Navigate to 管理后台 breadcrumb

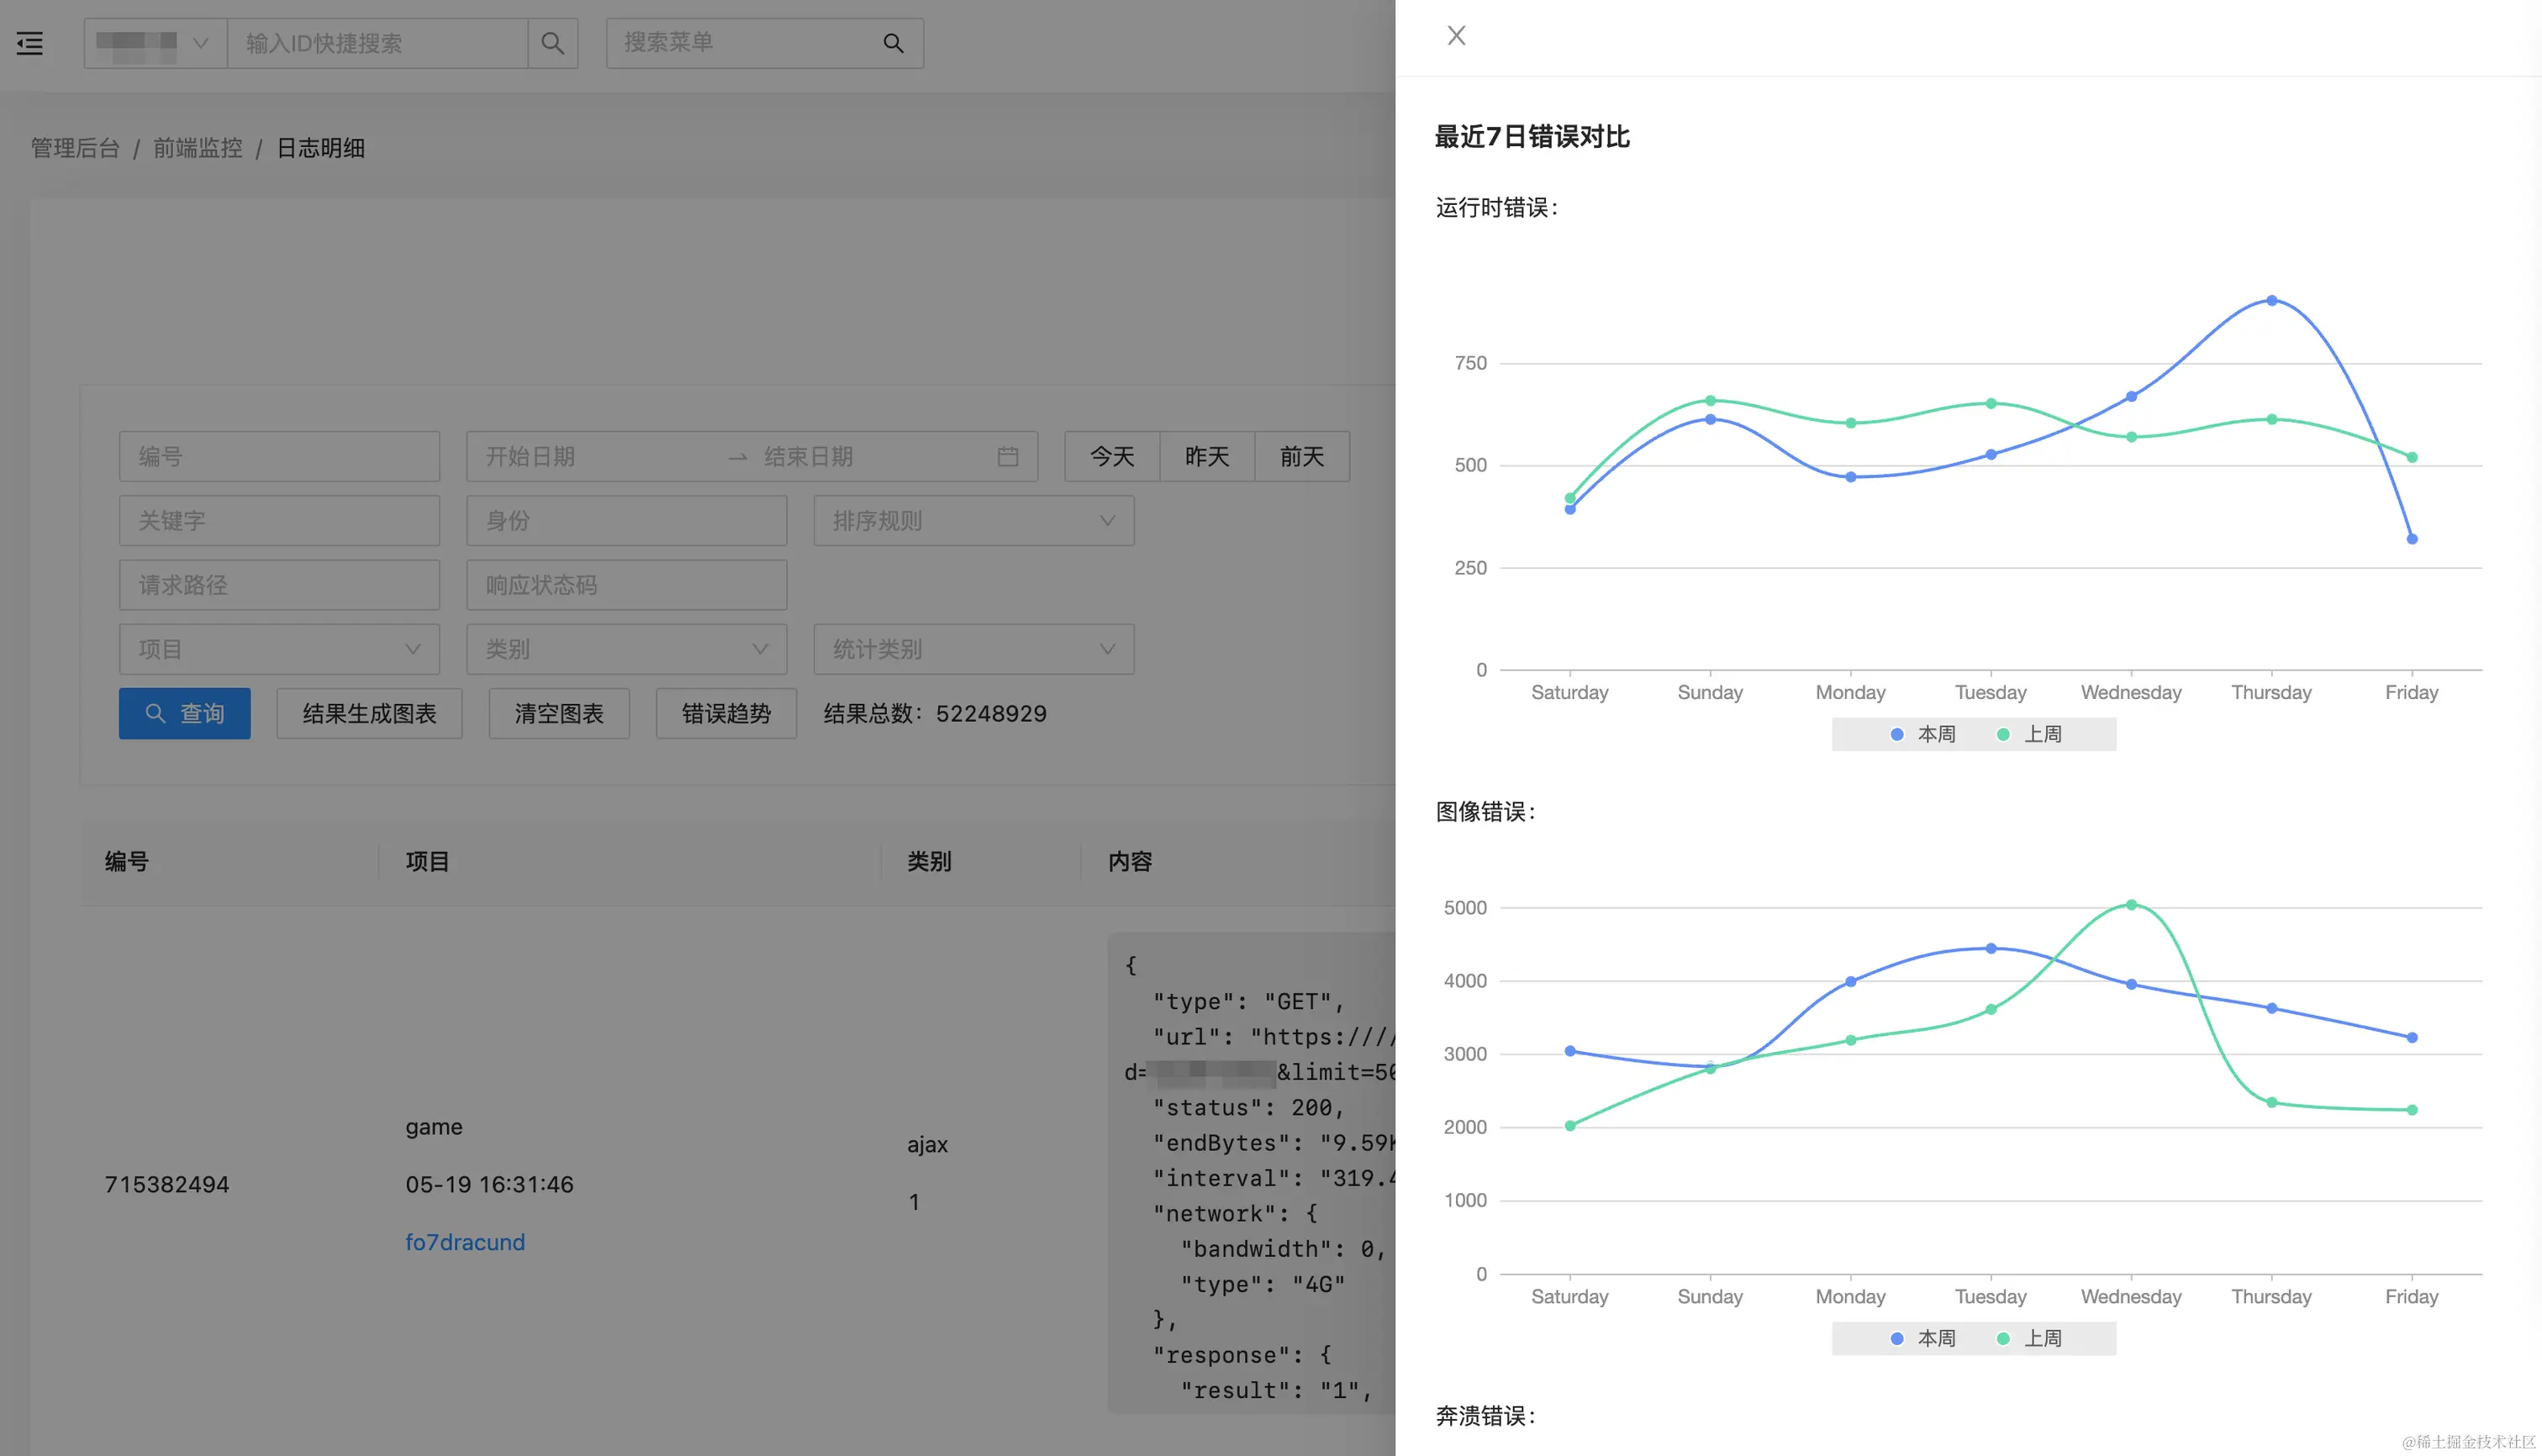pyautogui.click(x=75, y=148)
